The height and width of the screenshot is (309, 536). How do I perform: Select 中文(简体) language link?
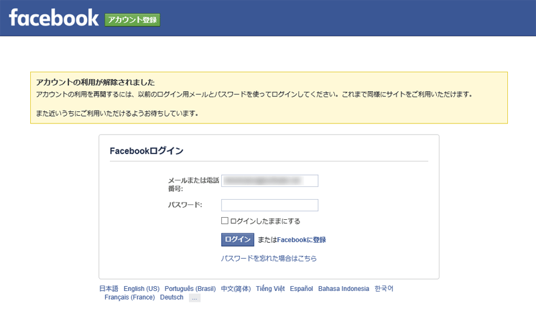(236, 288)
